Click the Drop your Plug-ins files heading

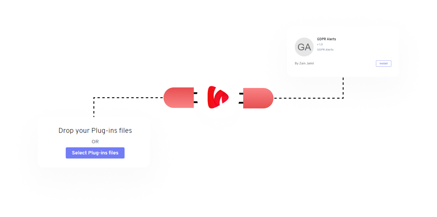click(95, 130)
